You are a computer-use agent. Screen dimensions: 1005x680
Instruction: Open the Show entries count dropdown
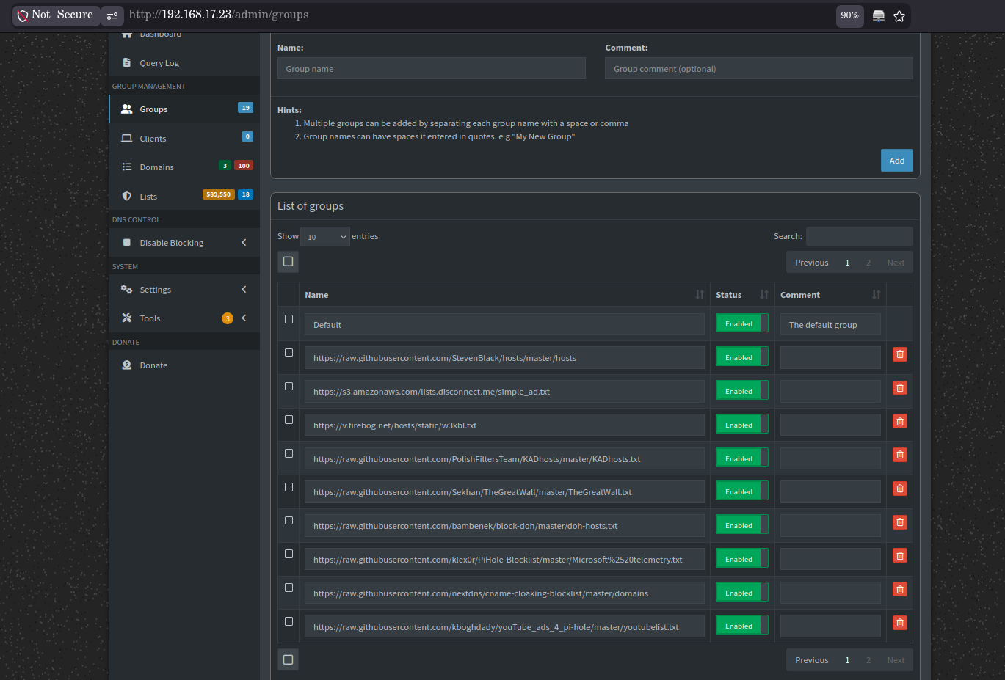point(325,237)
